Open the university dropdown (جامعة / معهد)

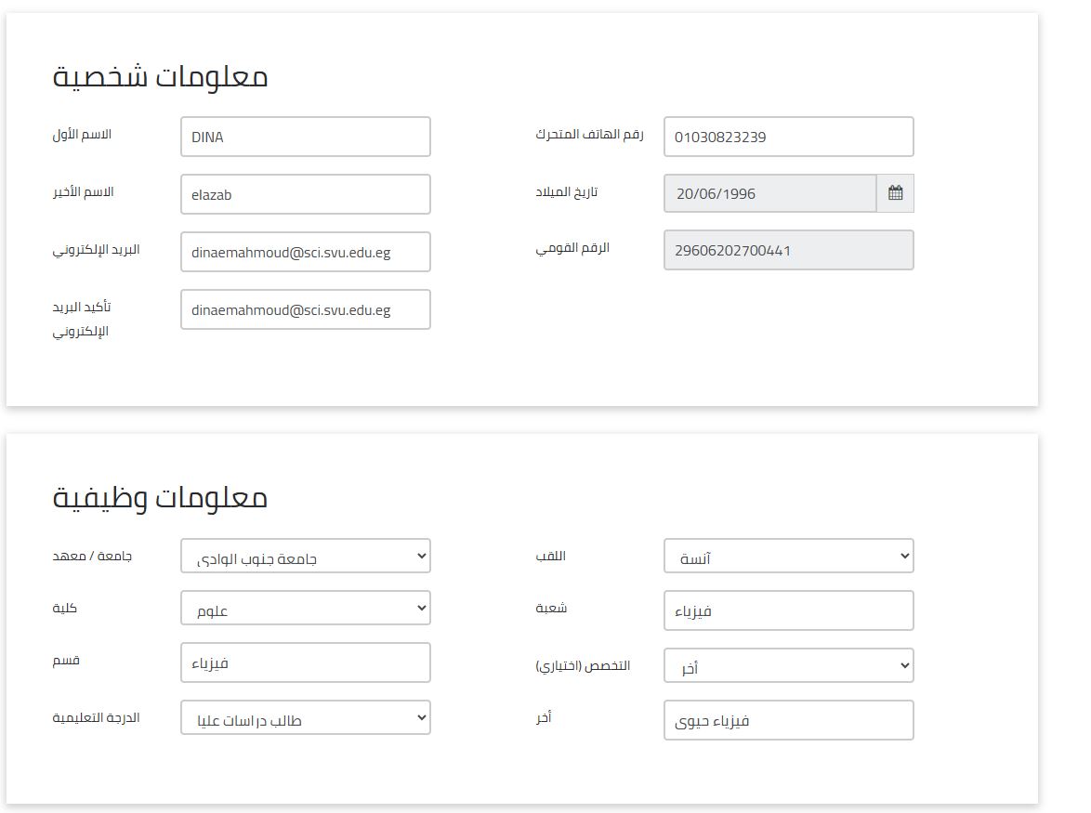[305, 557]
